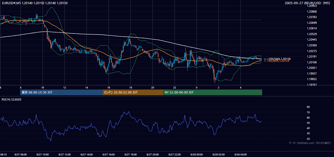Click price axis value 1.20275
The image size is (334, 157).
[312, 51]
